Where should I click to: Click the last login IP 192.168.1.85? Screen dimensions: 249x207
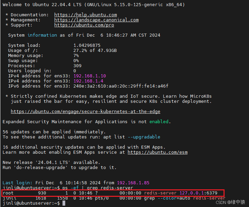tap(133, 183)
